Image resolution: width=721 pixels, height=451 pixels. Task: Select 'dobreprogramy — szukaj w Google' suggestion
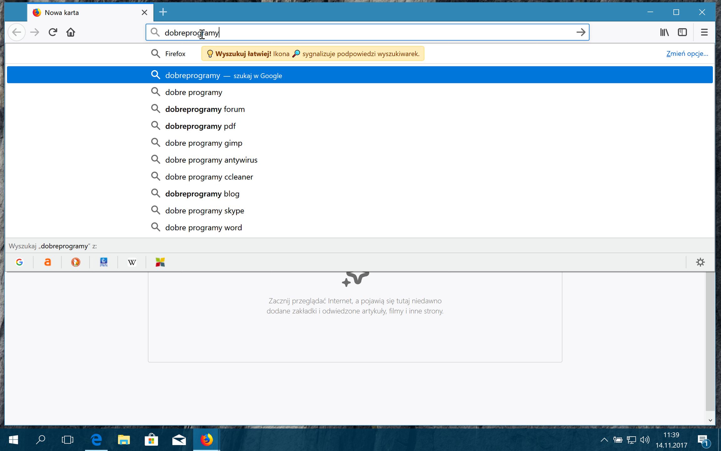point(223,75)
